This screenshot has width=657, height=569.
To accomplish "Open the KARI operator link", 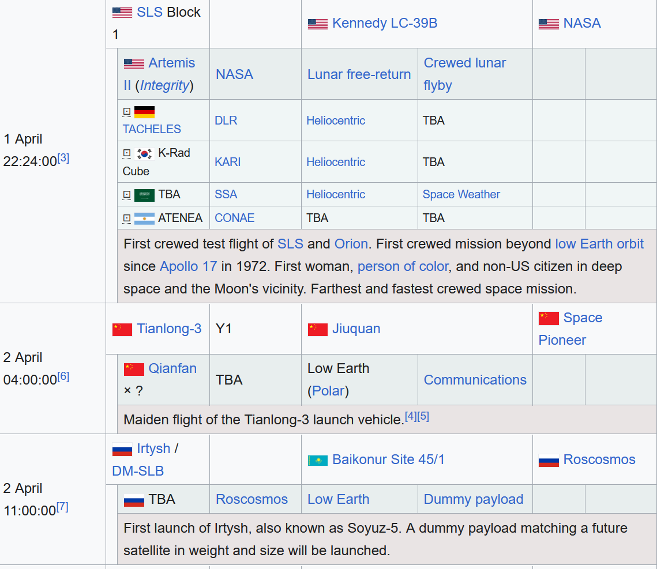I will 227,162.
